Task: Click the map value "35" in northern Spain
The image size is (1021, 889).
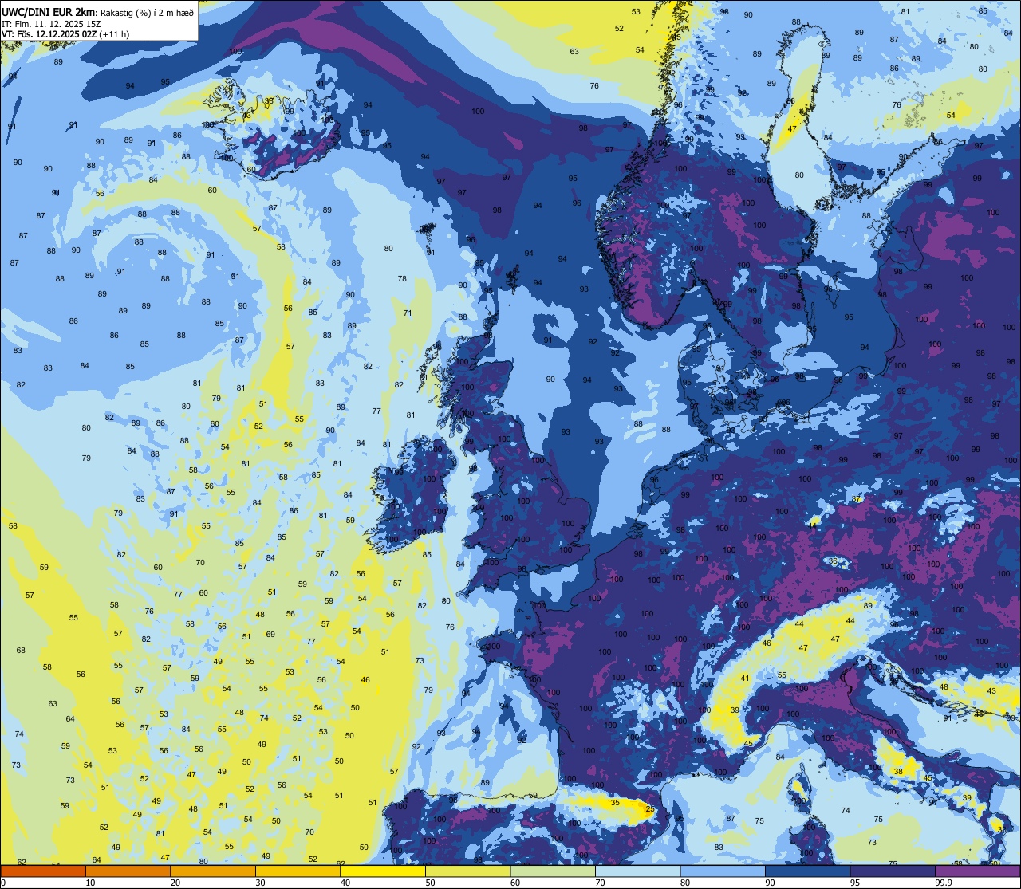Action: pos(615,803)
